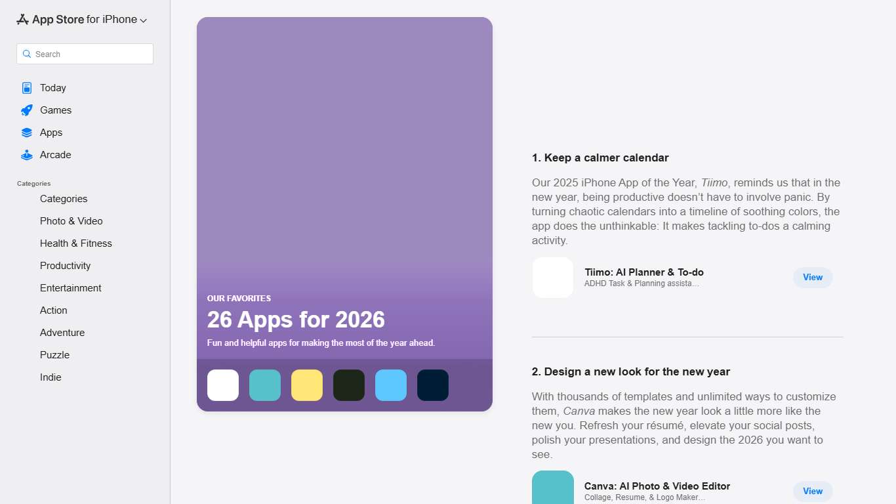Viewport: 896px width, 504px height.
Task: Select the white app icon on the card
Action: 222,385
